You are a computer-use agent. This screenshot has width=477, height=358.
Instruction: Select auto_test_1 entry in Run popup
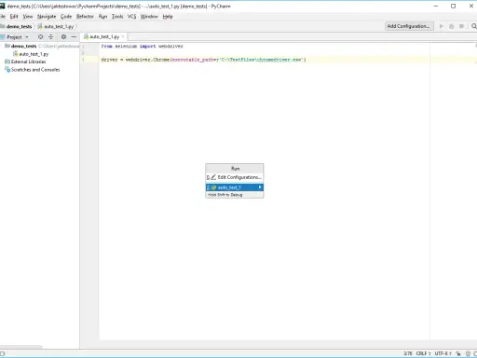pyautogui.click(x=235, y=187)
